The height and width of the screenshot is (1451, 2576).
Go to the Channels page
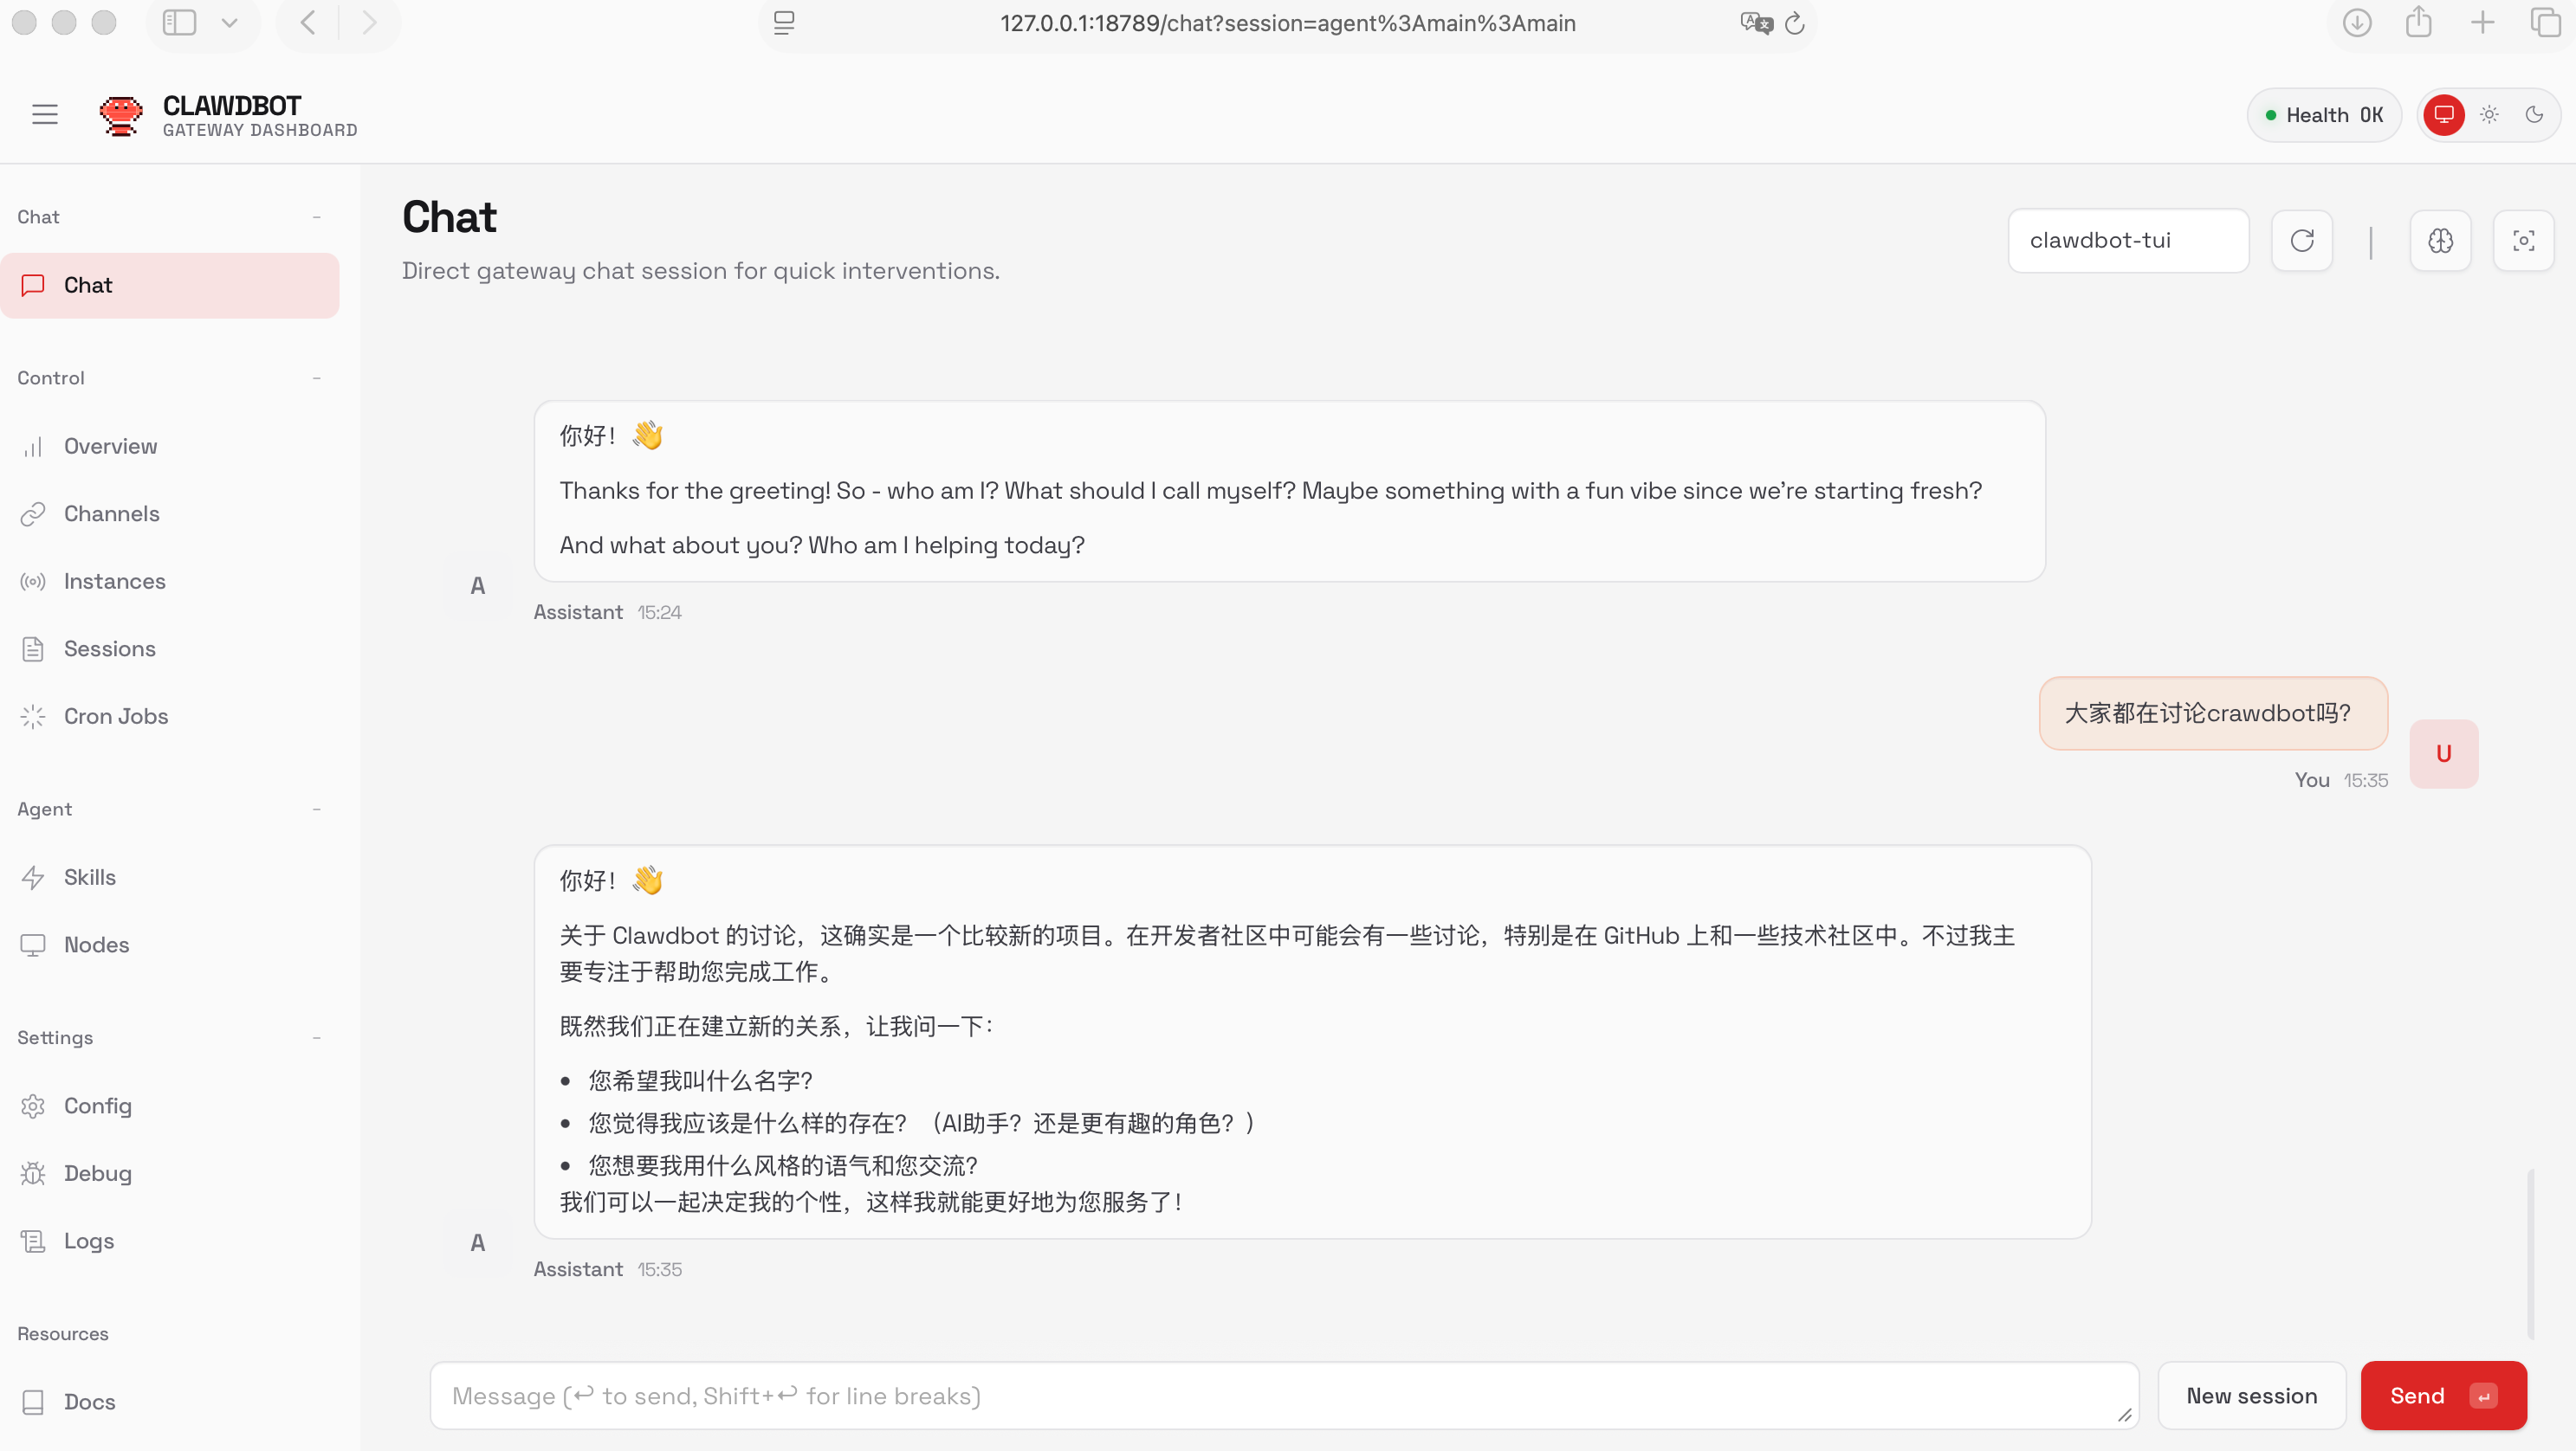(111, 513)
